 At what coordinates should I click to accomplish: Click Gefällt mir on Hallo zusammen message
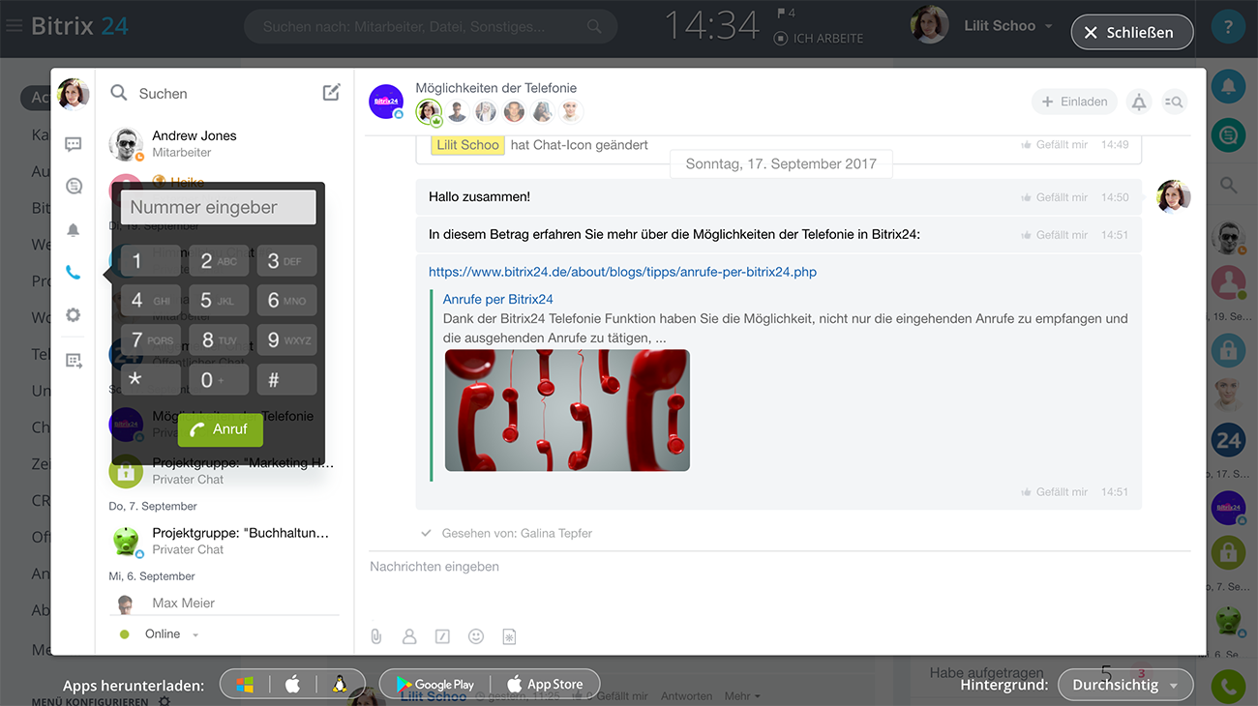(x=1054, y=197)
